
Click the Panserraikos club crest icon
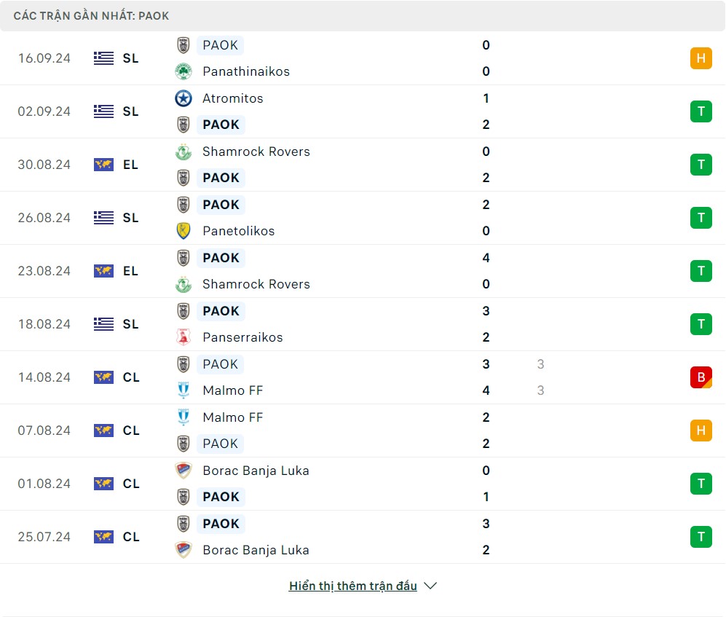(x=183, y=337)
